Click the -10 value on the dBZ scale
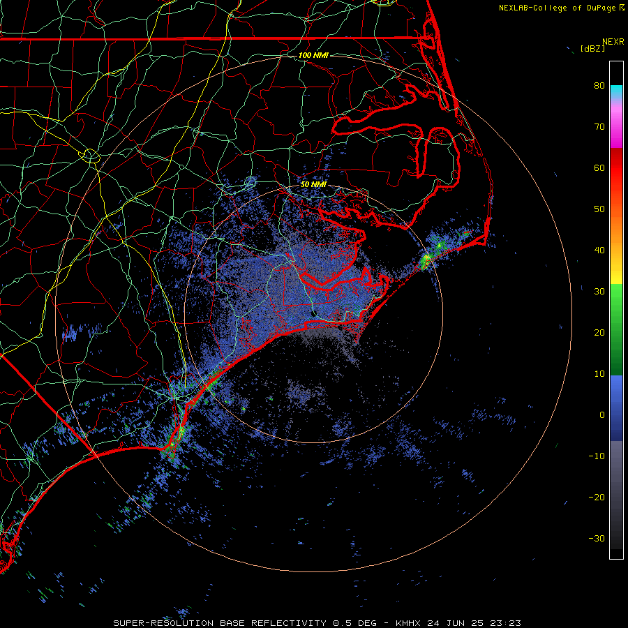This screenshot has height=628, width=628. [597, 456]
